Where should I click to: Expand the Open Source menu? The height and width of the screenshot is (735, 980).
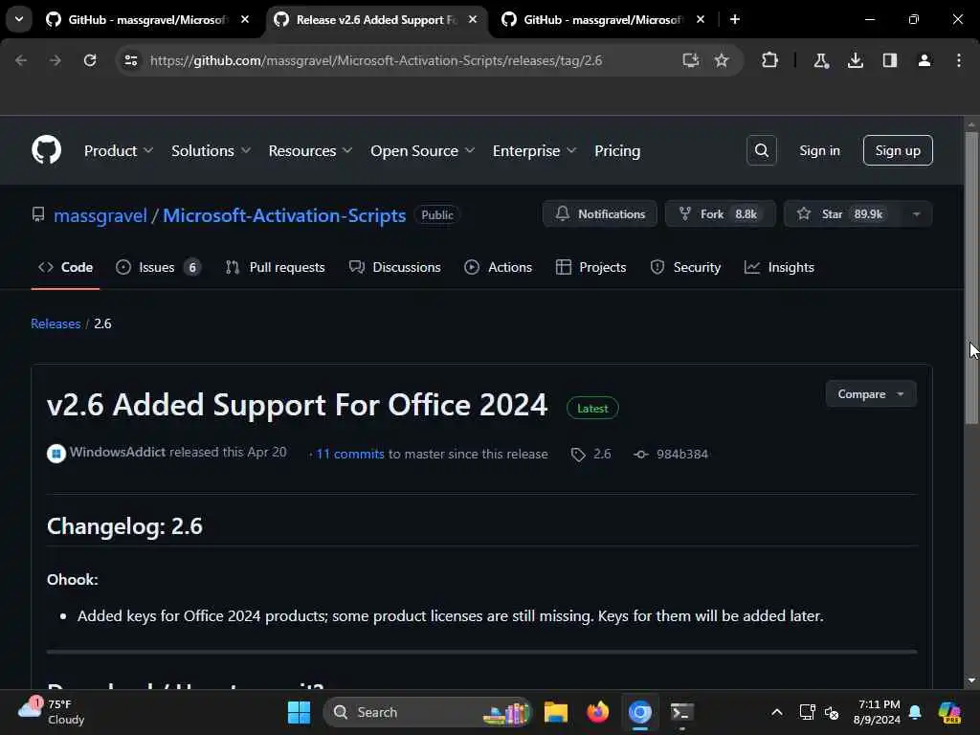coord(422,150)
